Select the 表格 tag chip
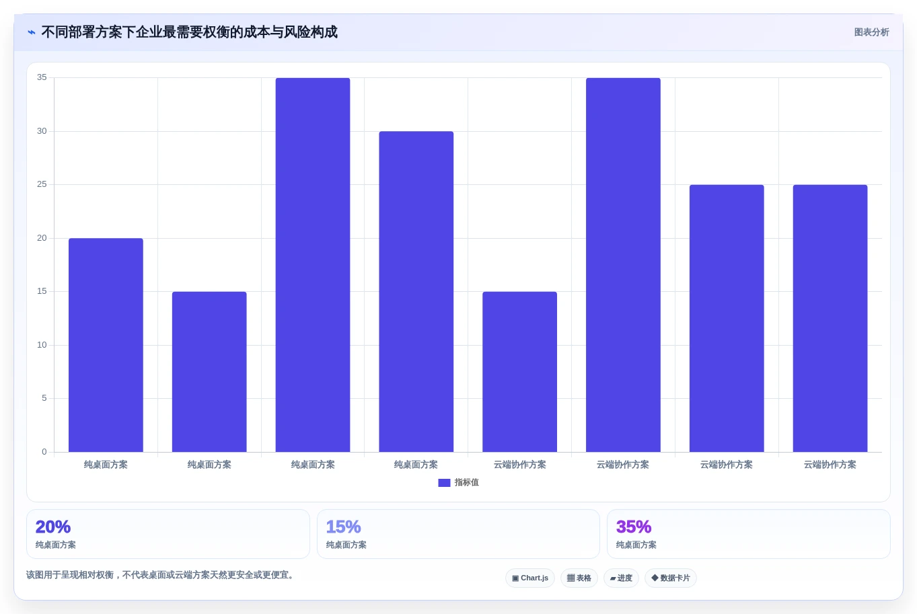Screen dimensions: 917x614 click(579, 578)
